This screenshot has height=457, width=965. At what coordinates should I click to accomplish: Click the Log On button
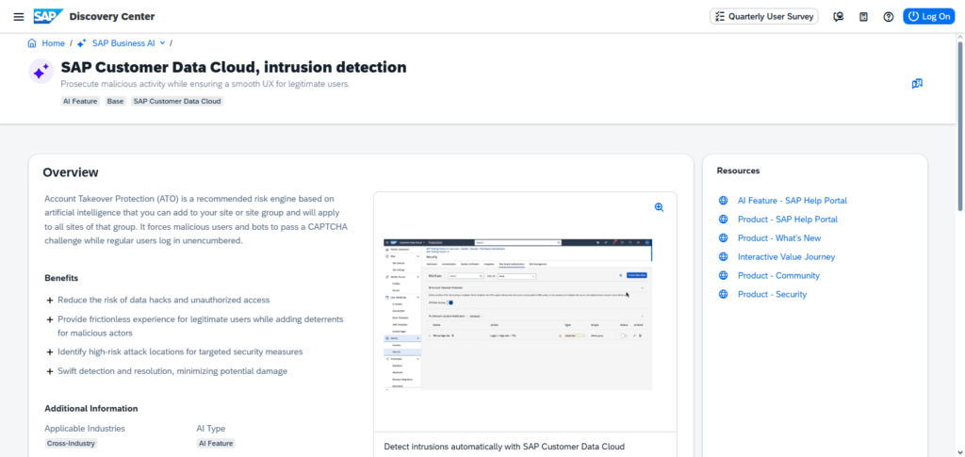(928, 17)
